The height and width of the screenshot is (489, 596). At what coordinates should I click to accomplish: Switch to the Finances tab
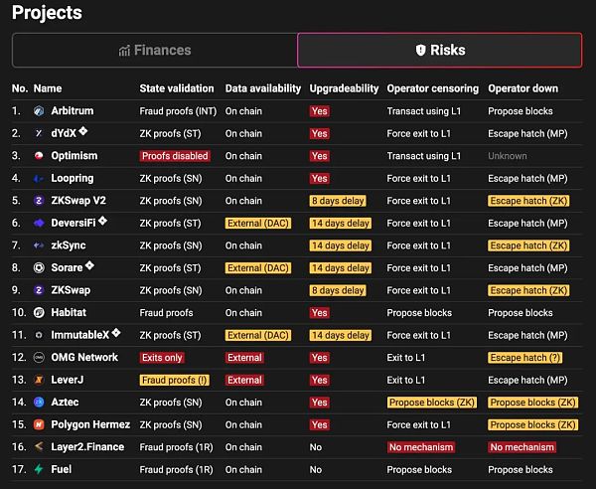tap(154, 50)
